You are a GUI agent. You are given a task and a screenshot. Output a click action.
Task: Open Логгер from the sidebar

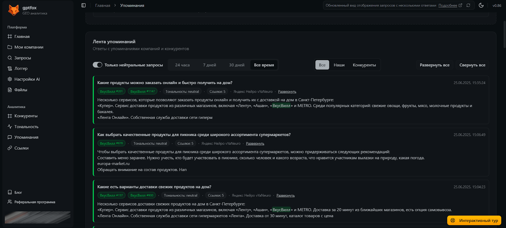[x=21, y=69]
